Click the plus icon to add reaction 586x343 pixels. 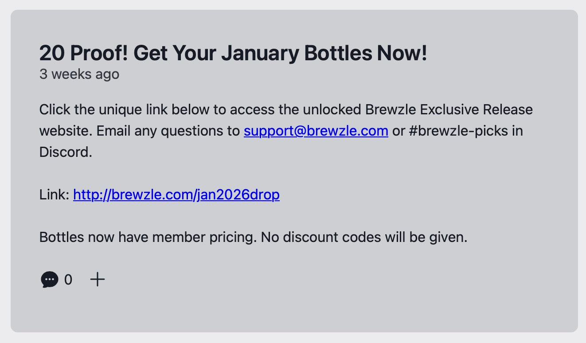[98, 280]
